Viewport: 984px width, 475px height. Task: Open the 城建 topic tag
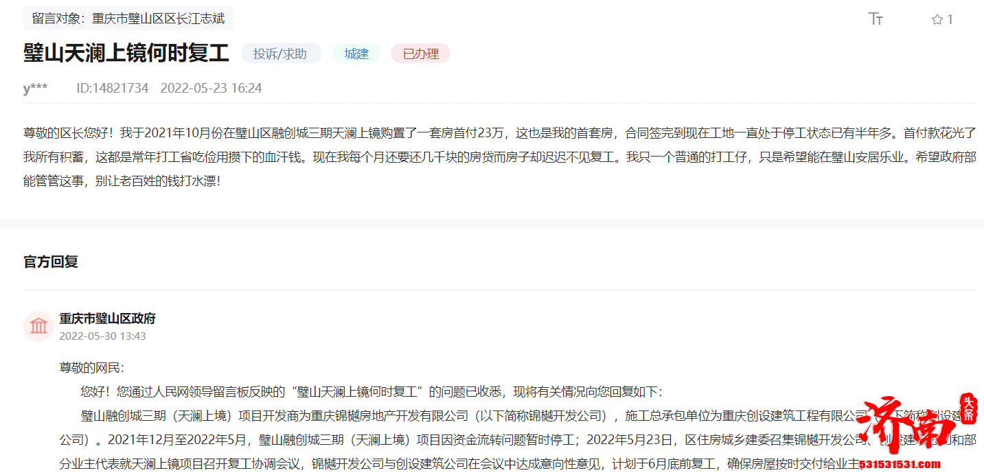coord(356,53)
